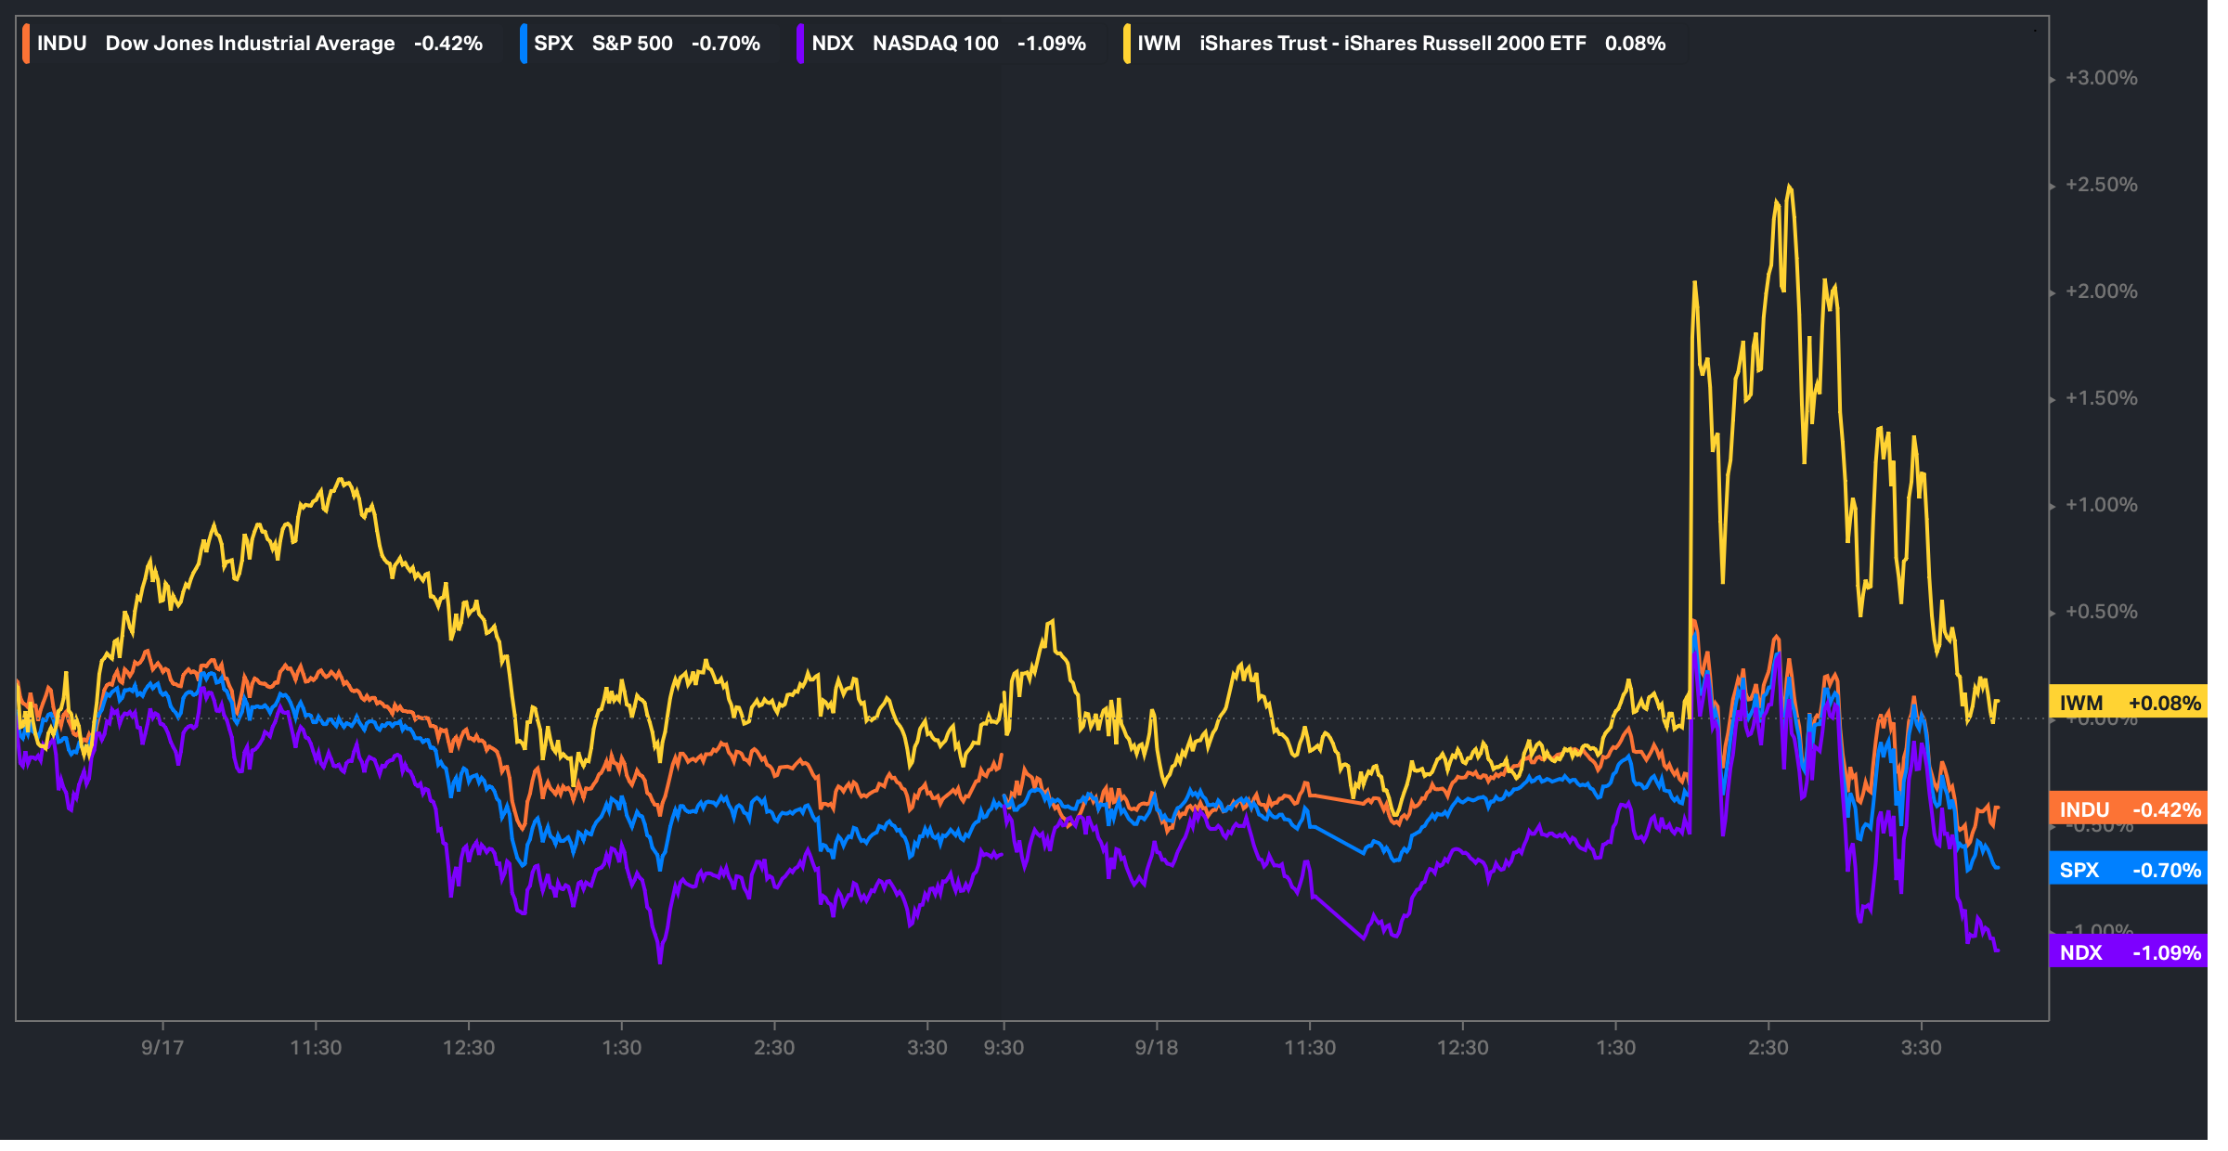Click the blue SPX color marker in legend
2228x1151 pixels.
point(524,44)
